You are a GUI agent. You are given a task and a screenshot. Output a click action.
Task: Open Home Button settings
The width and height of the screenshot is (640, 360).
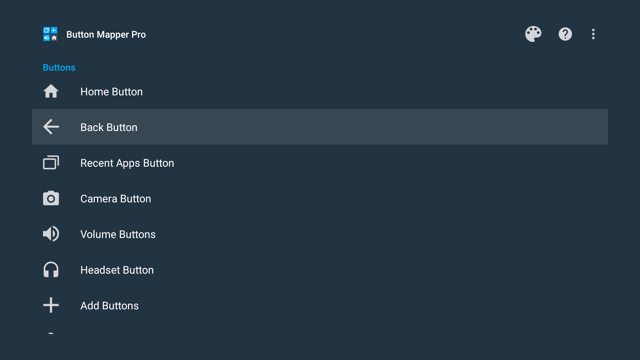click(x=111, y=92)
